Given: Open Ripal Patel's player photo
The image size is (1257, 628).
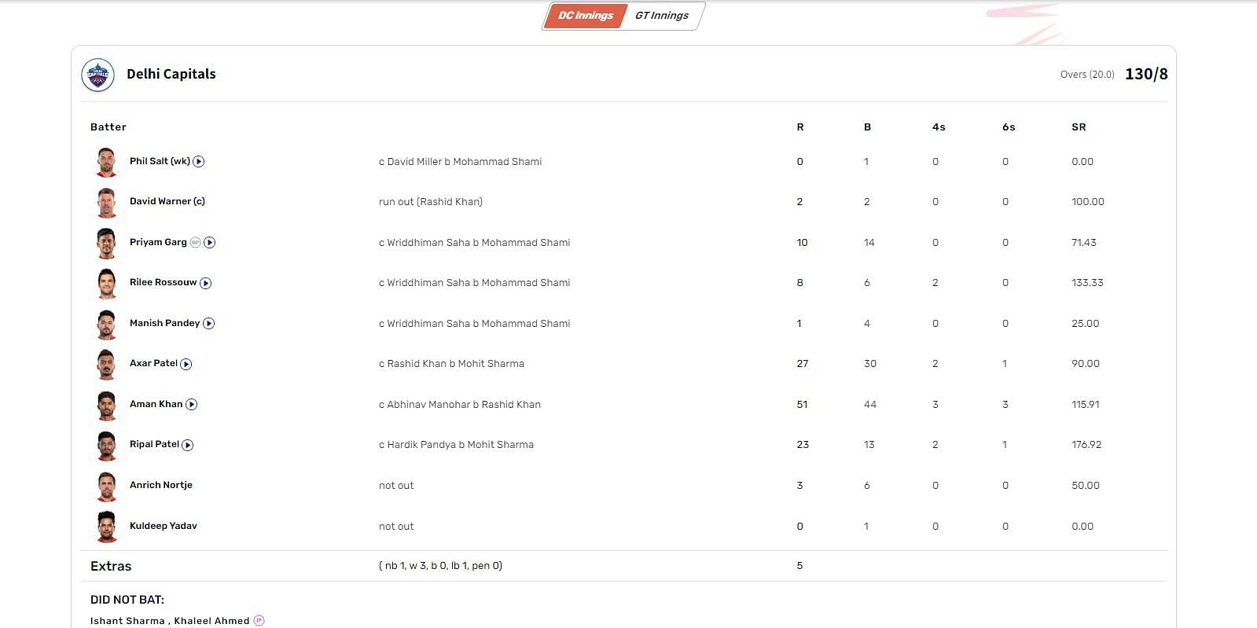Looking at the screenshot, I should 107,445.
